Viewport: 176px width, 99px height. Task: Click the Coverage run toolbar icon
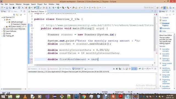click(x=63, y=8)
